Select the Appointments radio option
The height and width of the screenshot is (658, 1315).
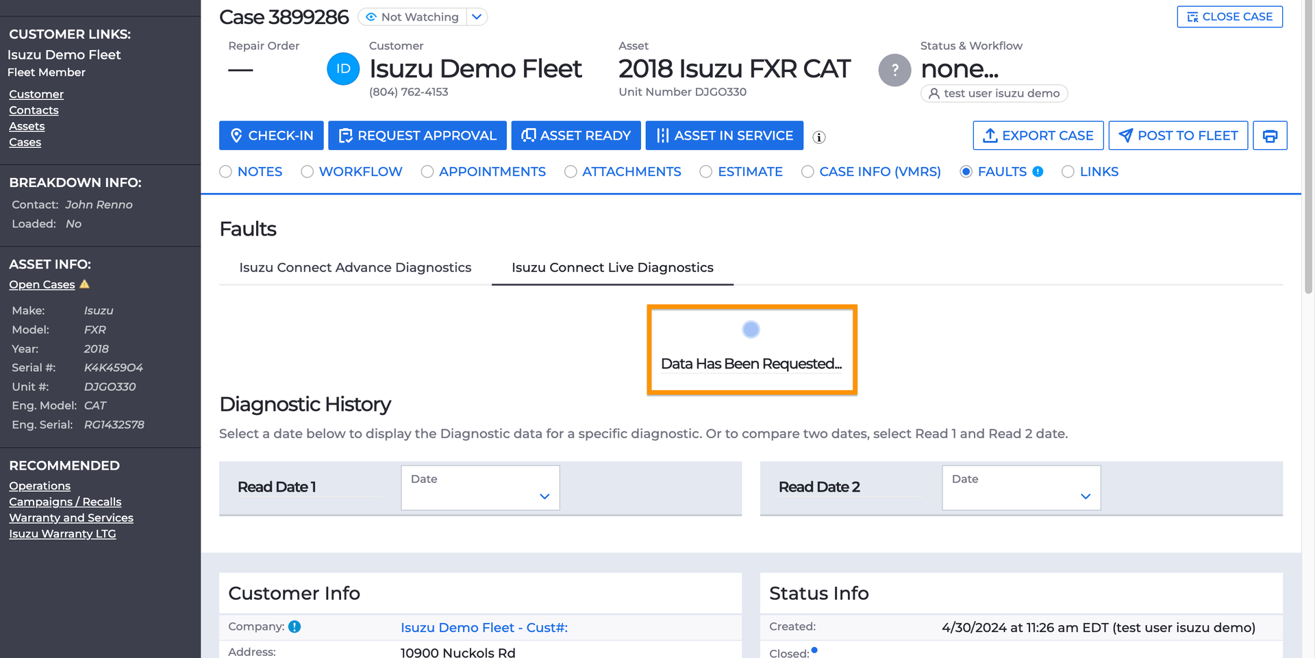click(x=427, y=172)
